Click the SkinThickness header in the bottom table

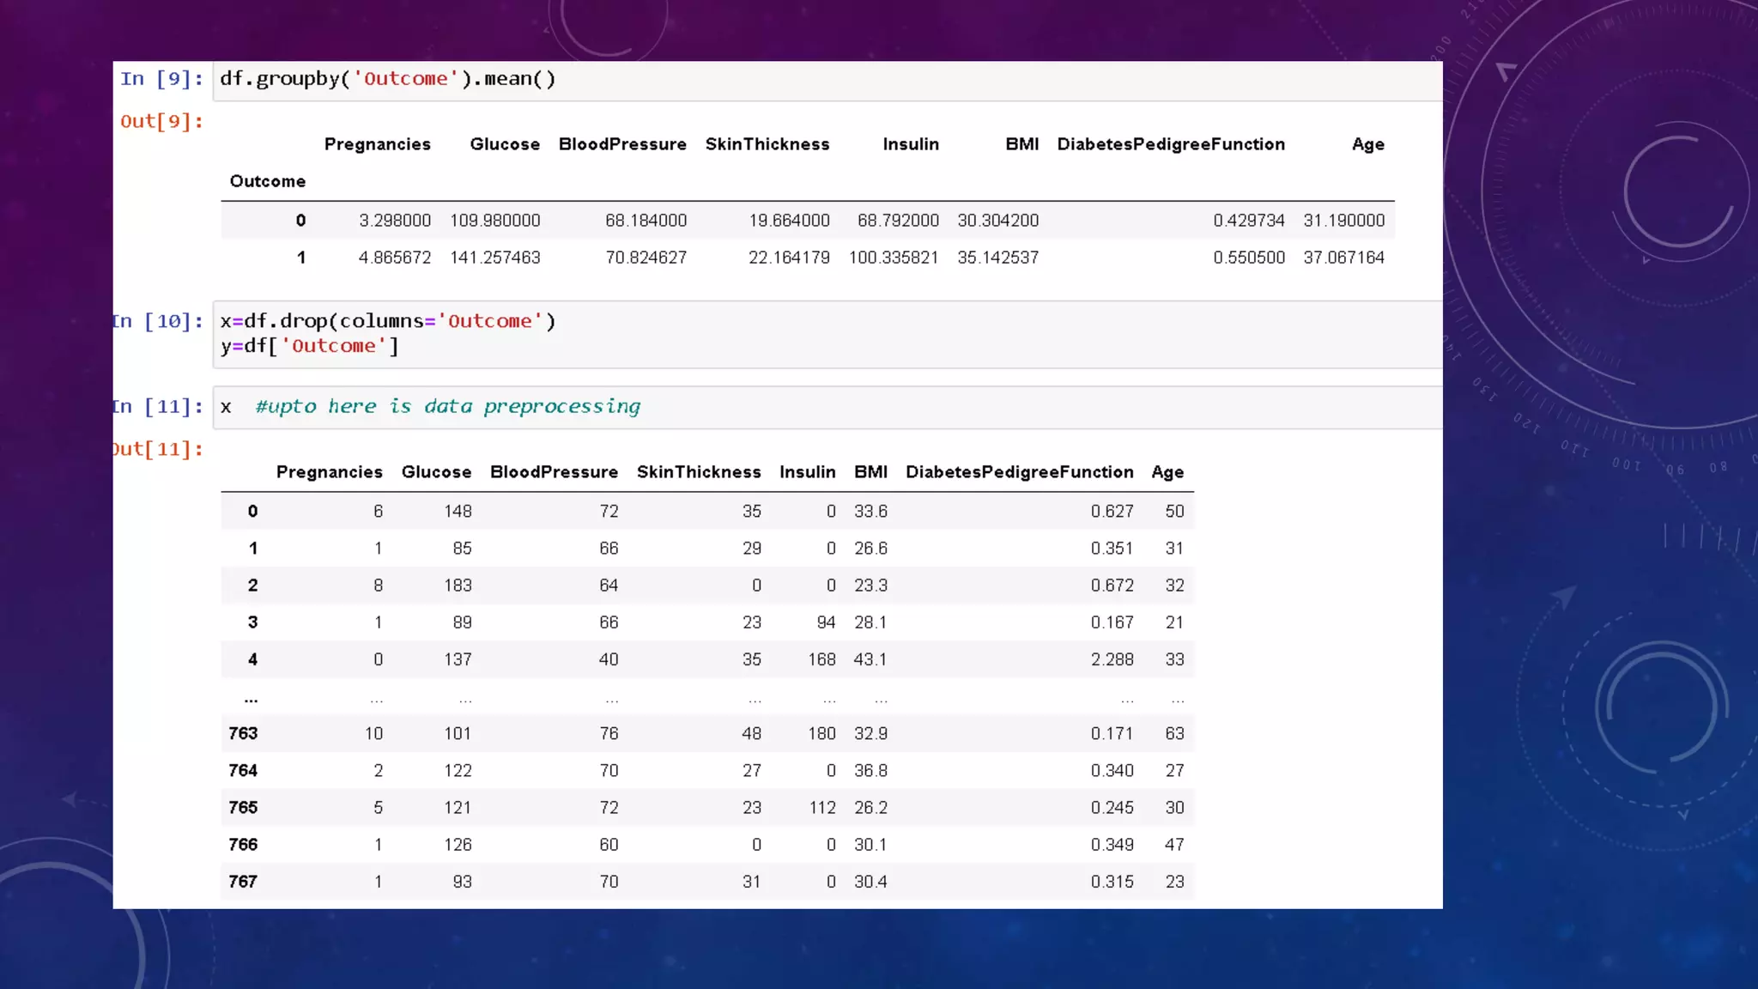pyautogui.click(x=698, y=472)
